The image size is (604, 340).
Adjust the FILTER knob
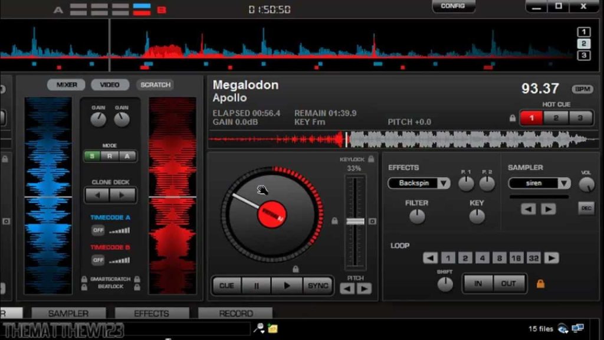(x=417, y=217)
